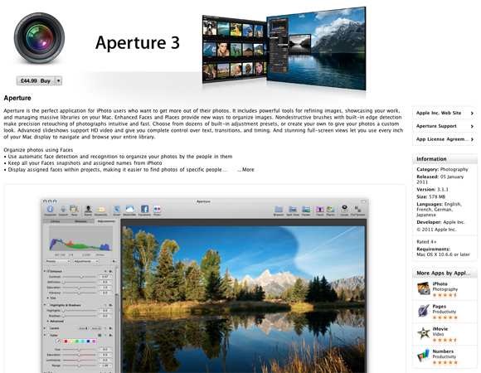Click the Email icon in Aperture toolbar
This screenshot has height=373, width=481.
(x=117, y=209)
